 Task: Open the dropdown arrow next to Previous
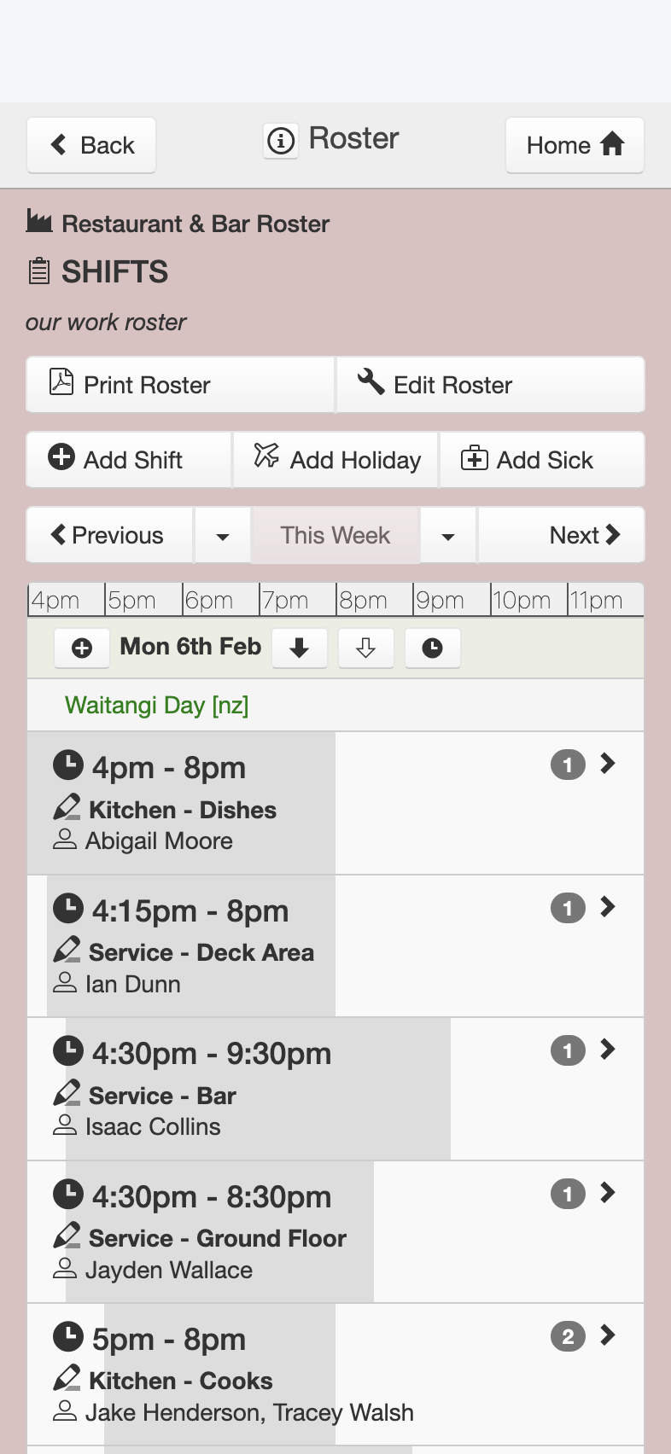coord(223,536)
